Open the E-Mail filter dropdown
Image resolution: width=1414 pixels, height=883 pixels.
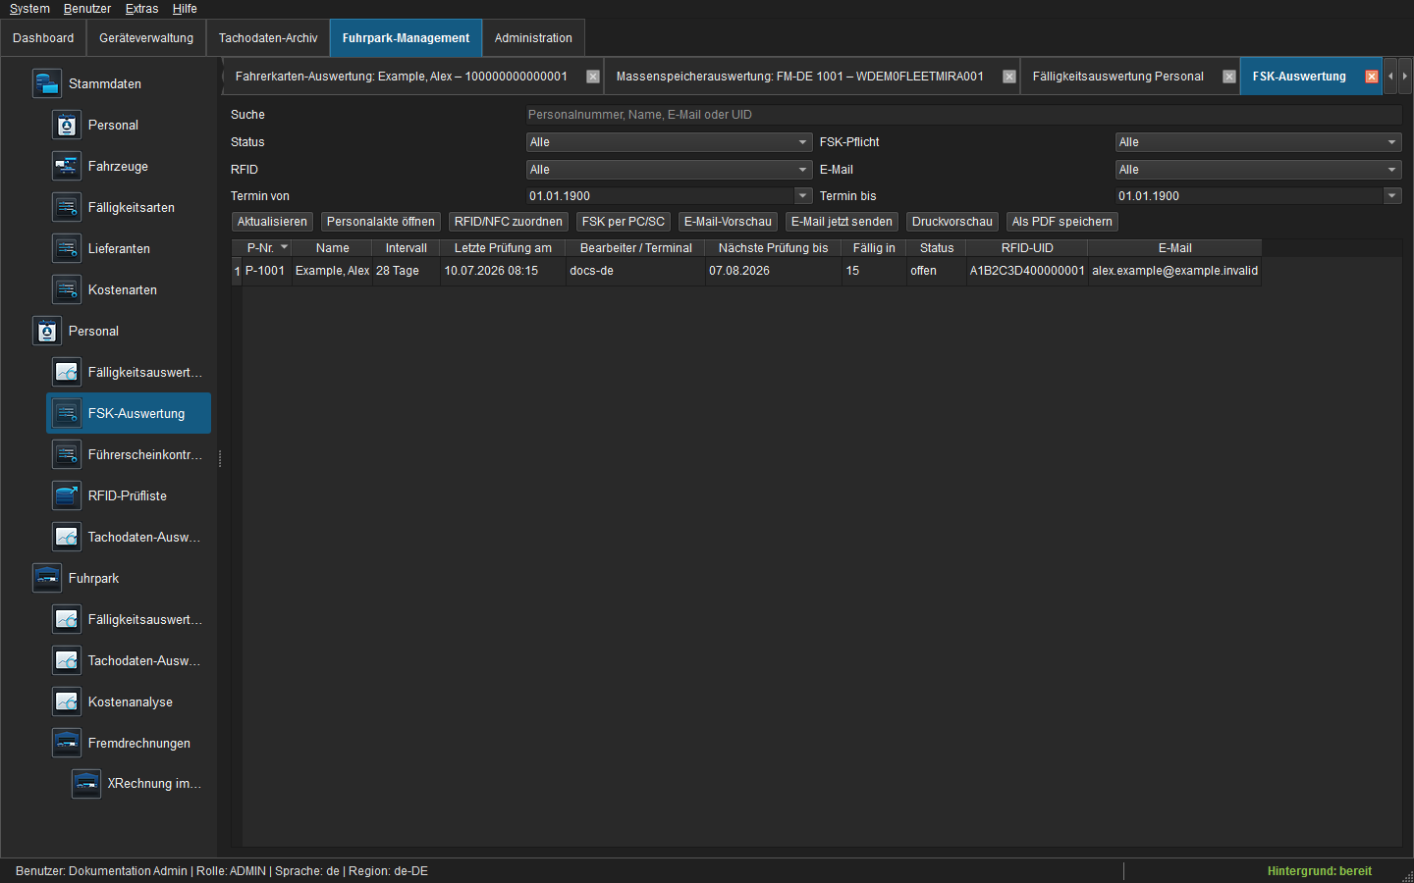click(x=1258, y=170)
